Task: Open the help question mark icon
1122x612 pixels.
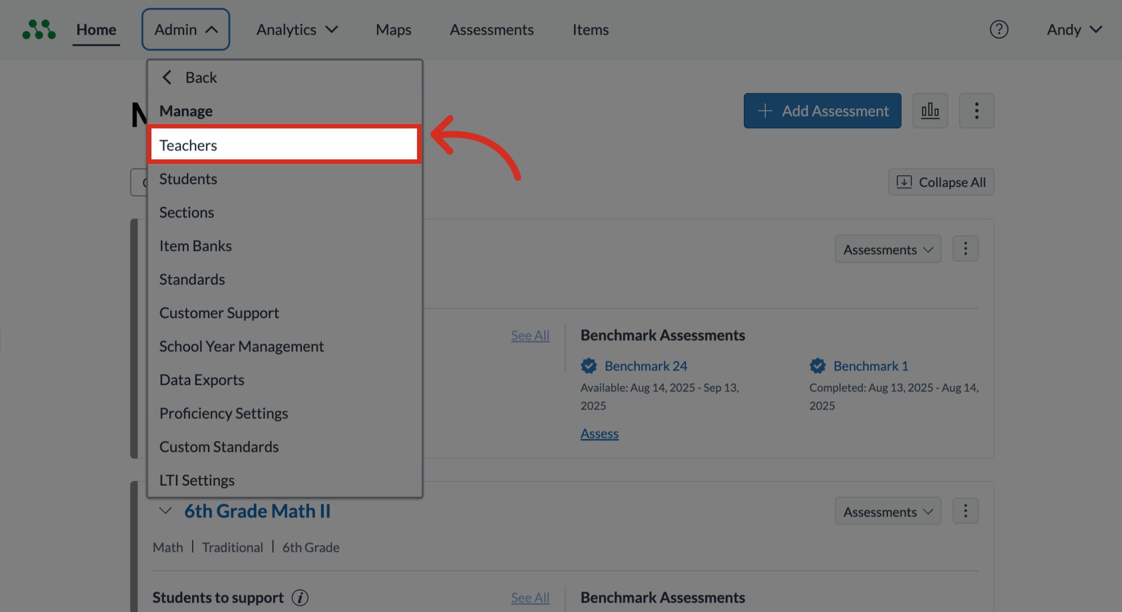Action: tap(999, 29)
